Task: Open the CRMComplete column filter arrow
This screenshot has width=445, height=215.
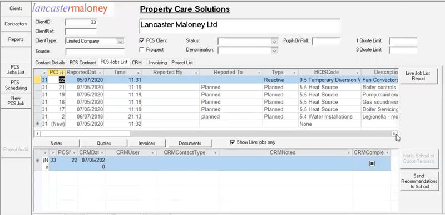Action: (387, 153)
